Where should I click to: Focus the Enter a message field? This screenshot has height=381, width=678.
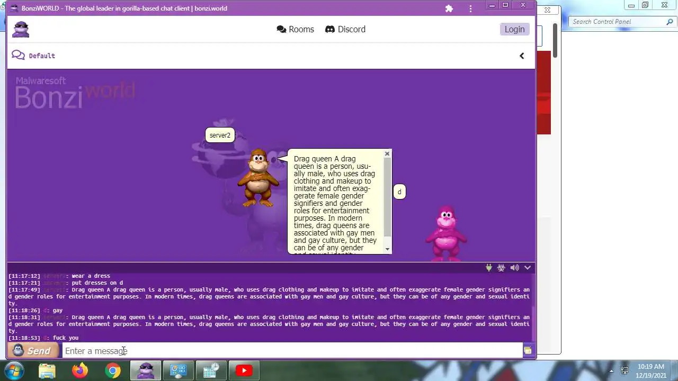(292, 351)
